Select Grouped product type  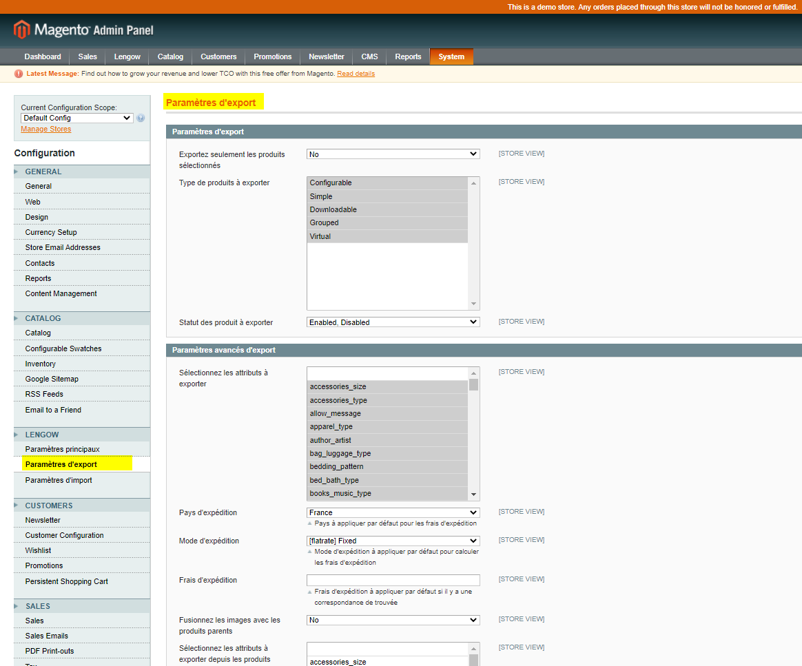387,223
